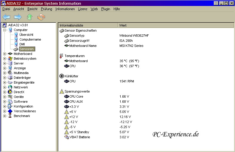This screenshot has height=152, width=235.
Task: Select the Sensorzugriff row label
Action: tap(79, 41)
